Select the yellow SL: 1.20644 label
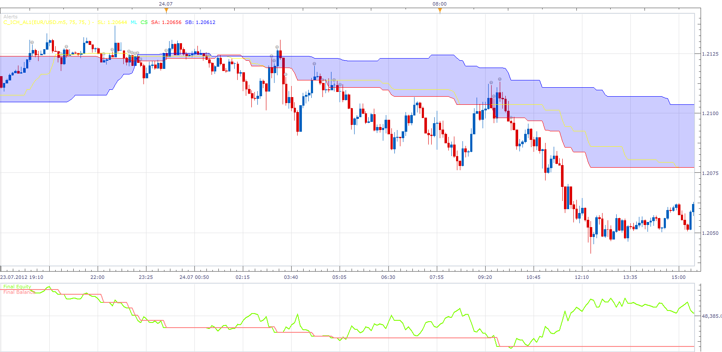Viewport: 722px width, 352px height. pos(112,22)
